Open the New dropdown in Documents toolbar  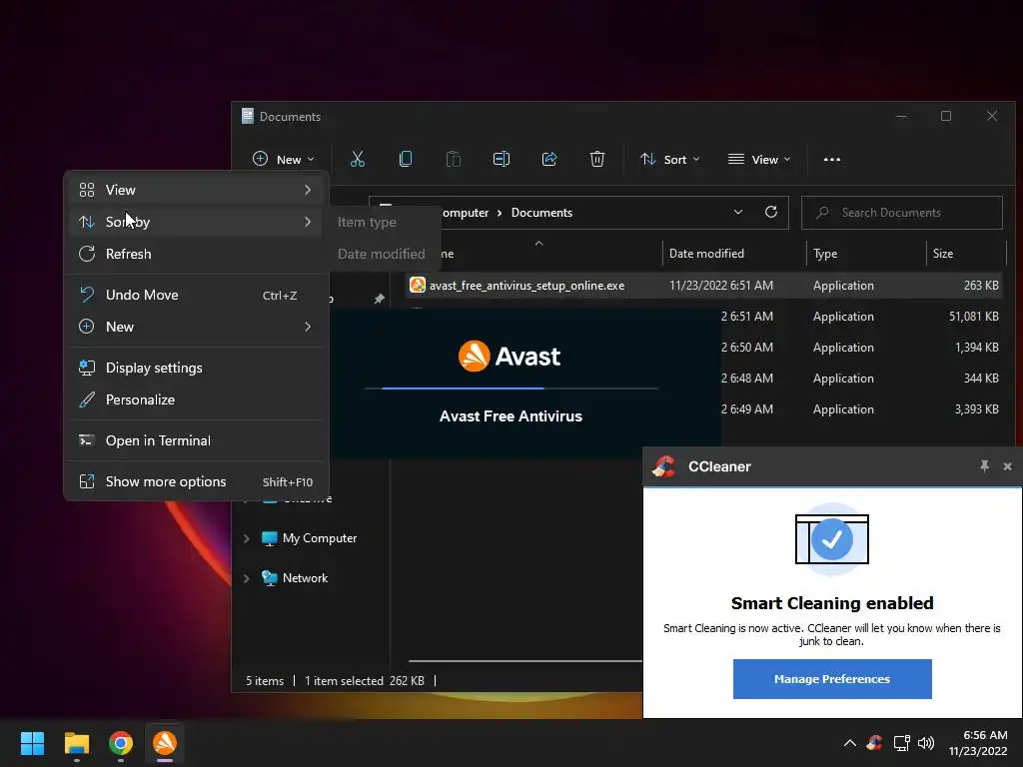(284, 159)
